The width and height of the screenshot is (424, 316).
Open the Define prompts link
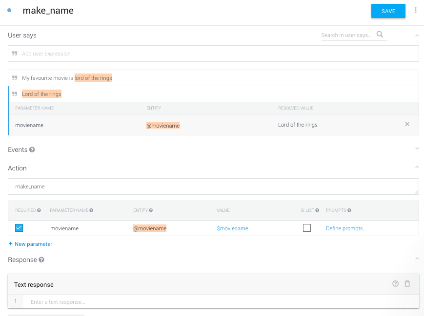(x=346, y=228)
